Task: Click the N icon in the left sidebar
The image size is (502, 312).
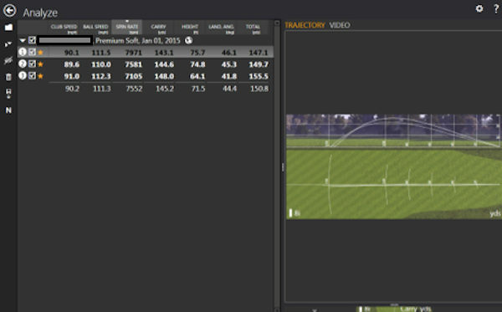Action: [8, 110]
